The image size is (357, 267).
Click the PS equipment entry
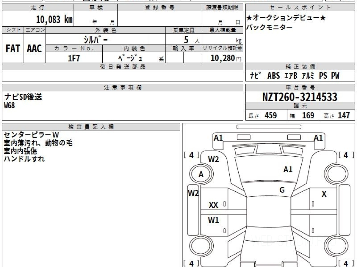pos(323,76)
